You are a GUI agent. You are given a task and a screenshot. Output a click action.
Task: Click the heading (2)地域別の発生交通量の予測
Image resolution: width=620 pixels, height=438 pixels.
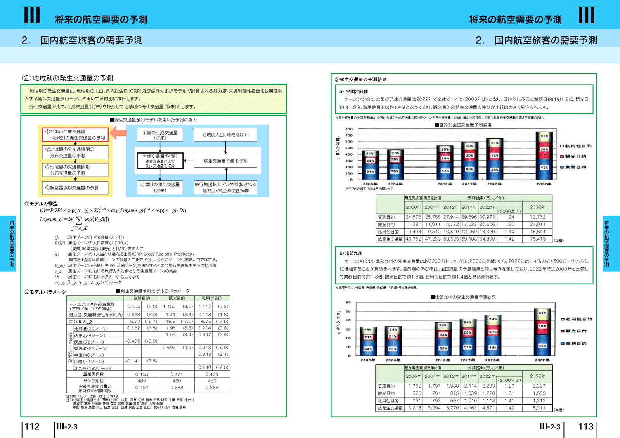point(67,78)
